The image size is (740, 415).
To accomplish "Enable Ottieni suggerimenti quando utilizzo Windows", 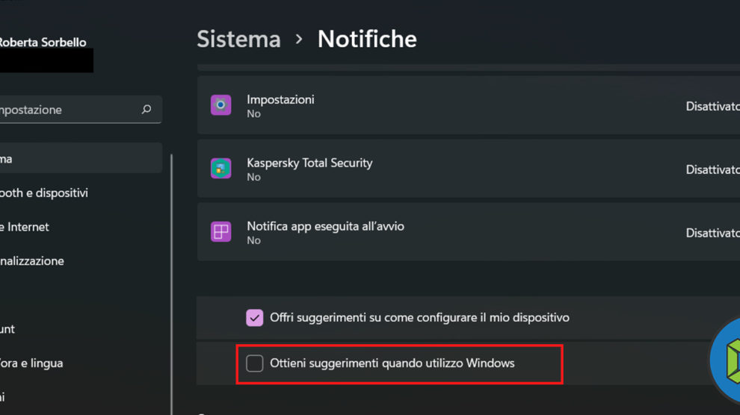I will pyautogui.click(x=255, y=363).
